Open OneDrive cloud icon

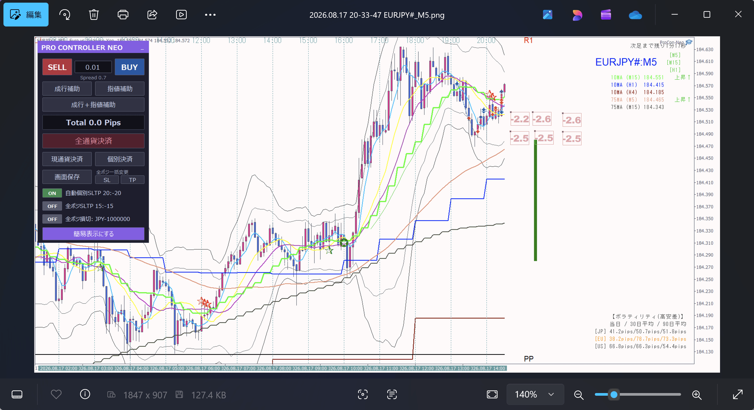point(635,15)
